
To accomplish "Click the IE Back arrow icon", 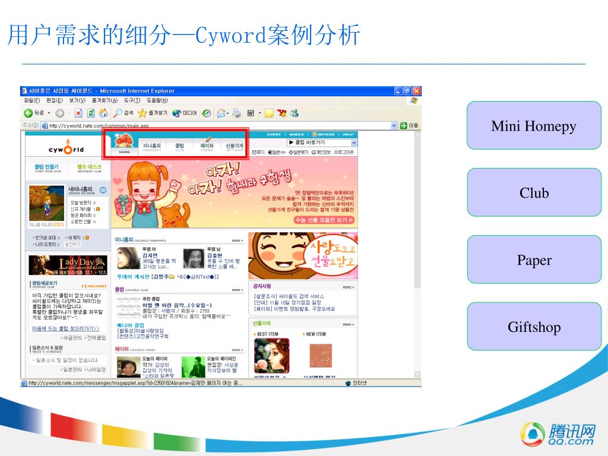I will point(28,113).
